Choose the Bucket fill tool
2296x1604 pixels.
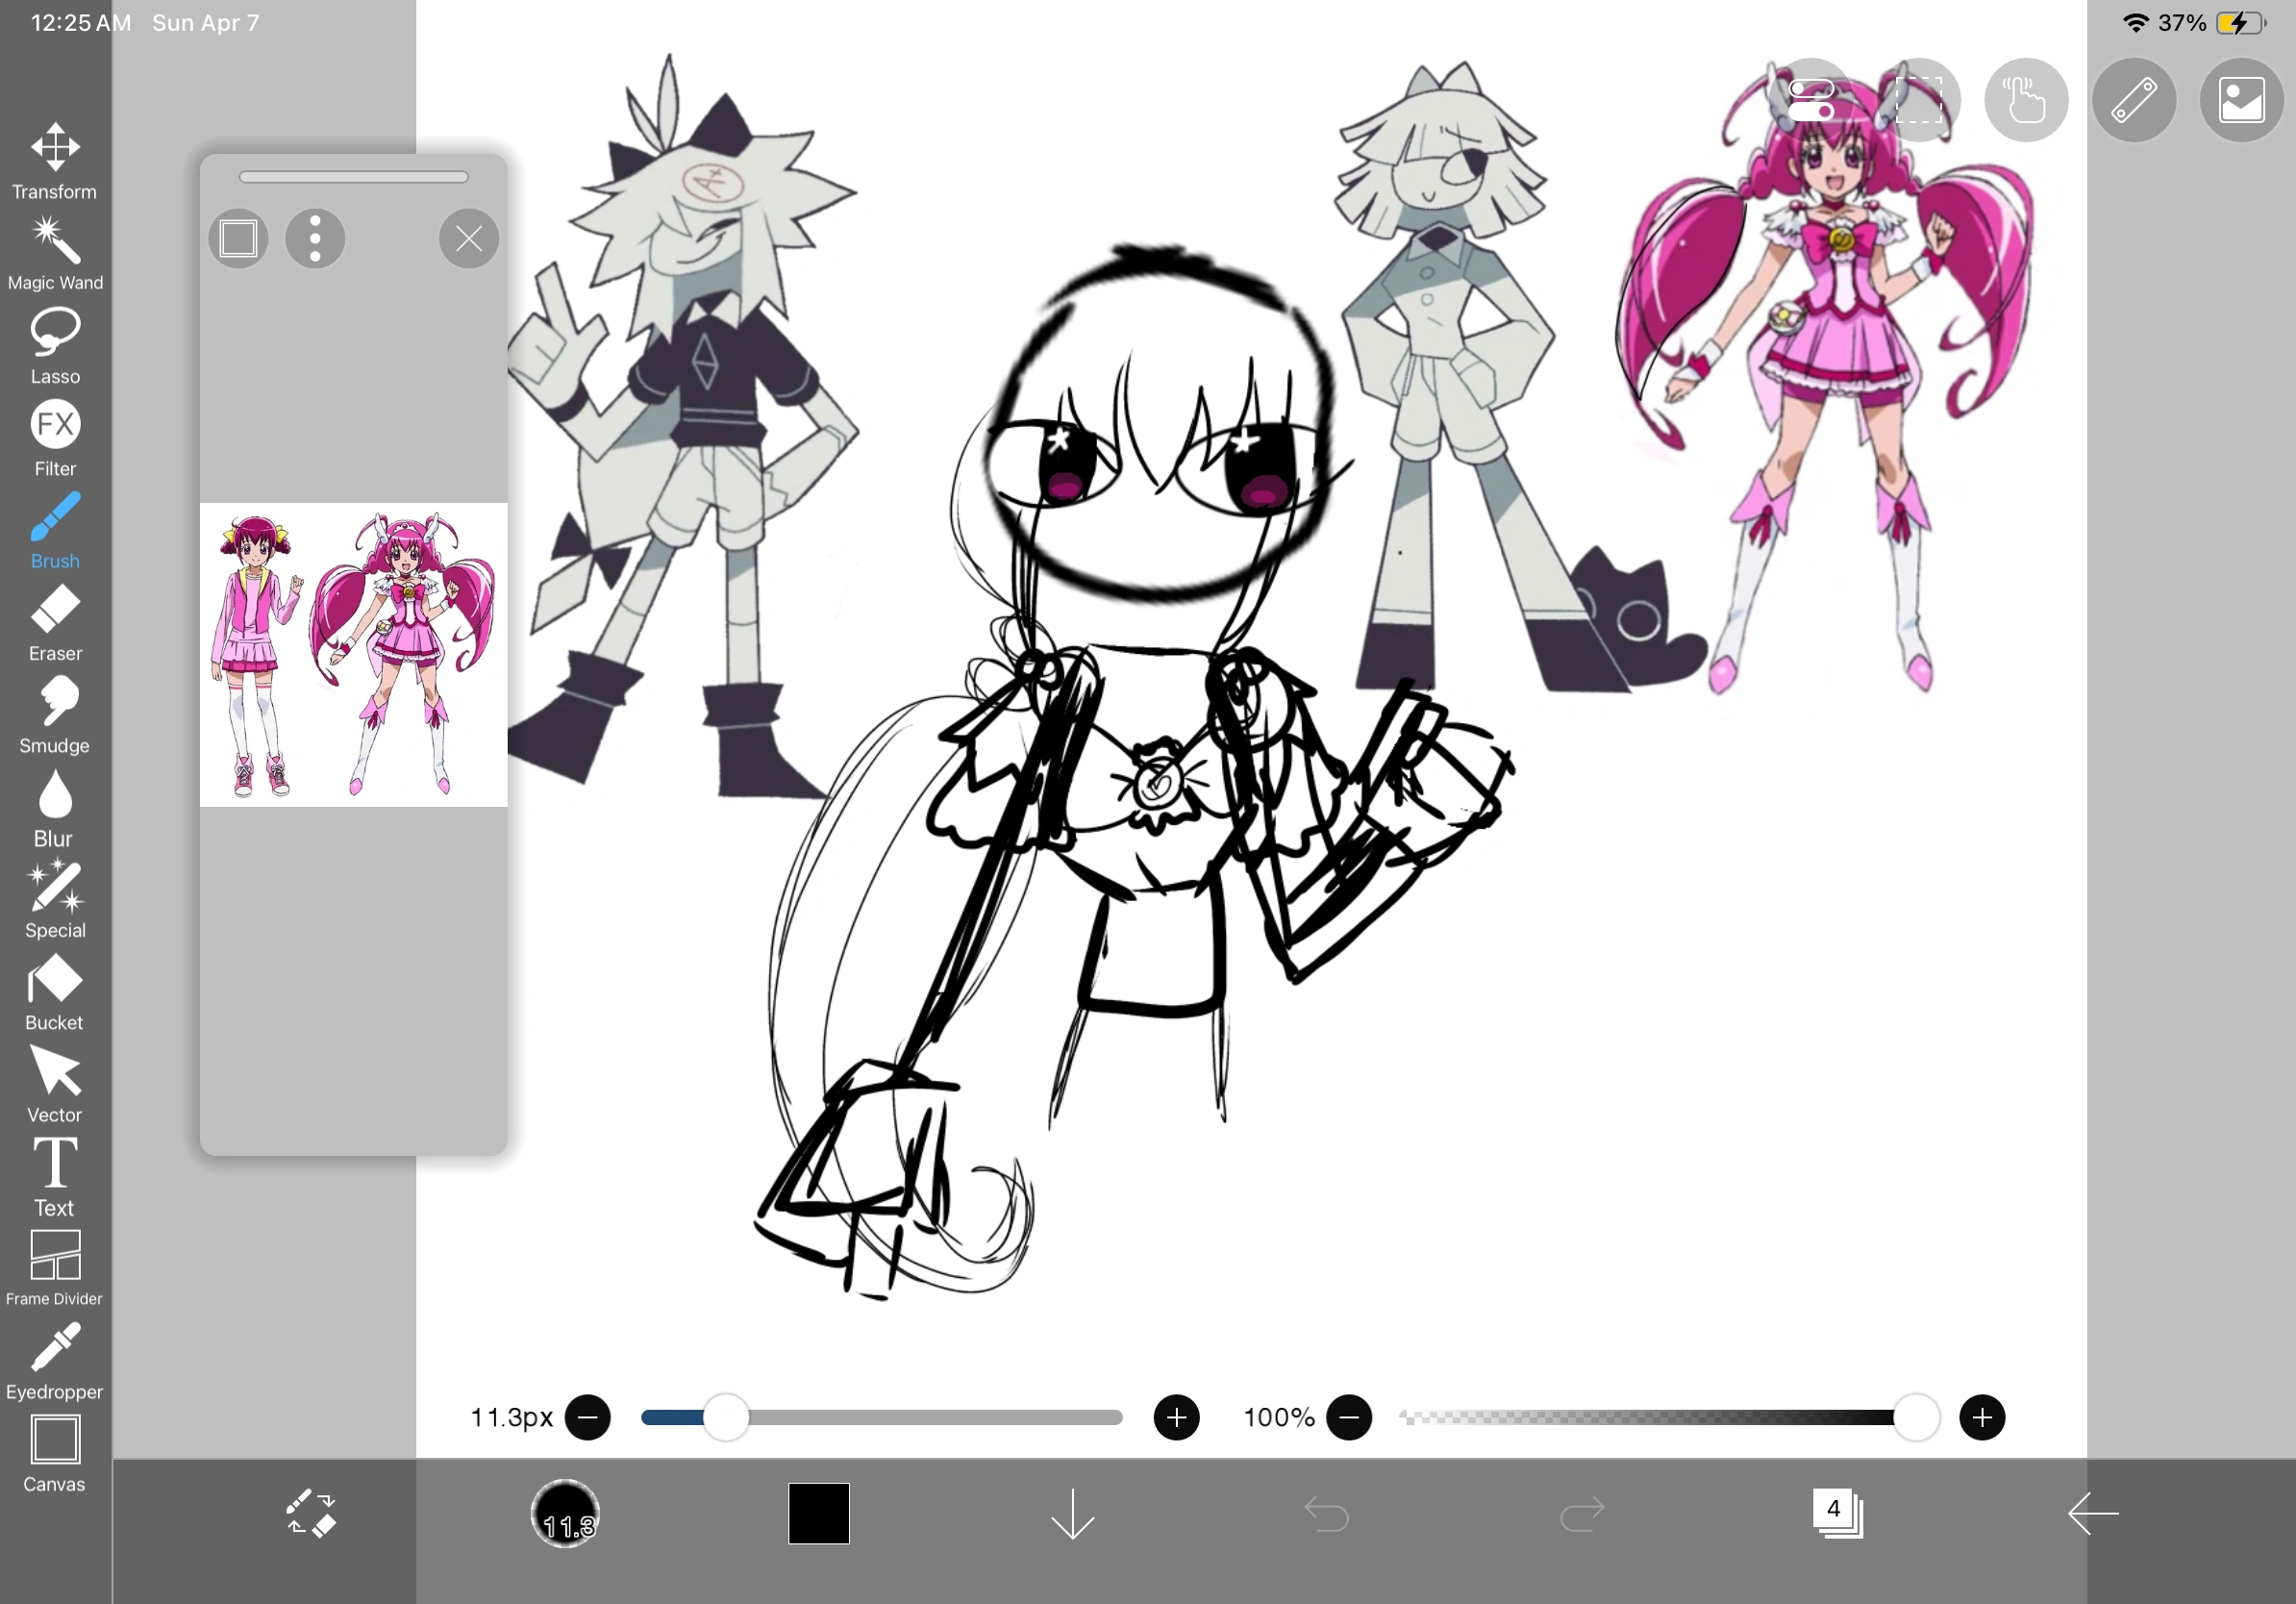coord(54,989)
